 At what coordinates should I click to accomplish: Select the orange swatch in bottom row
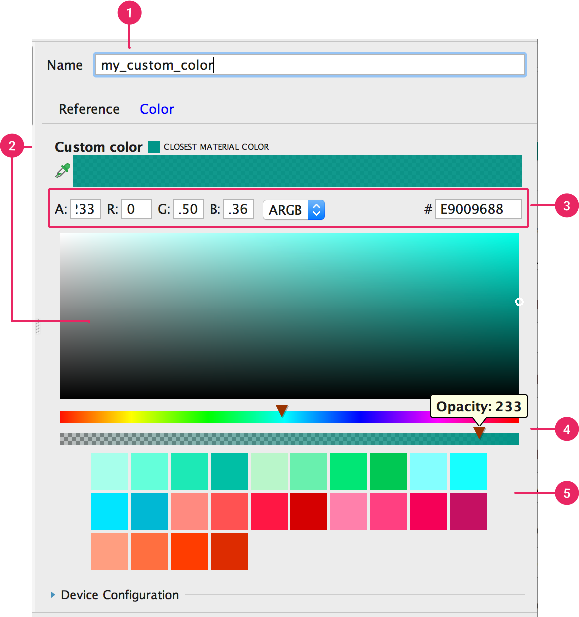tap(149, 551)
